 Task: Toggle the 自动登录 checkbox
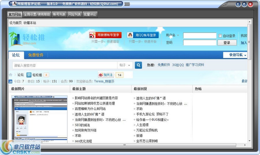point(220,36)
